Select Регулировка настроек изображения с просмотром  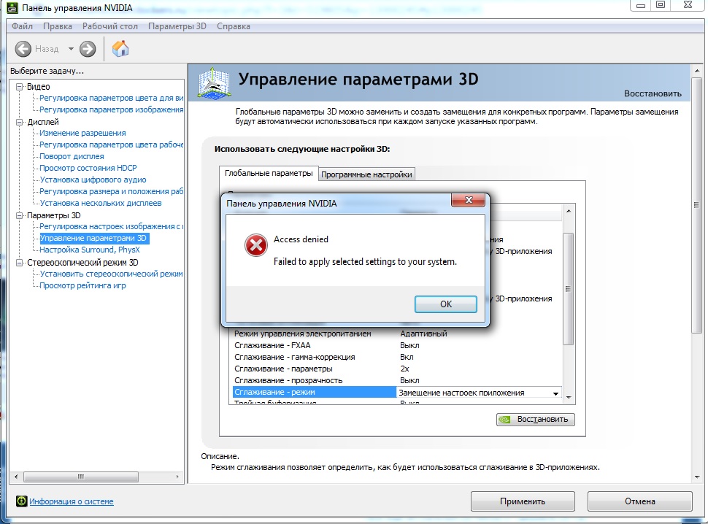(x=111, y=226)
